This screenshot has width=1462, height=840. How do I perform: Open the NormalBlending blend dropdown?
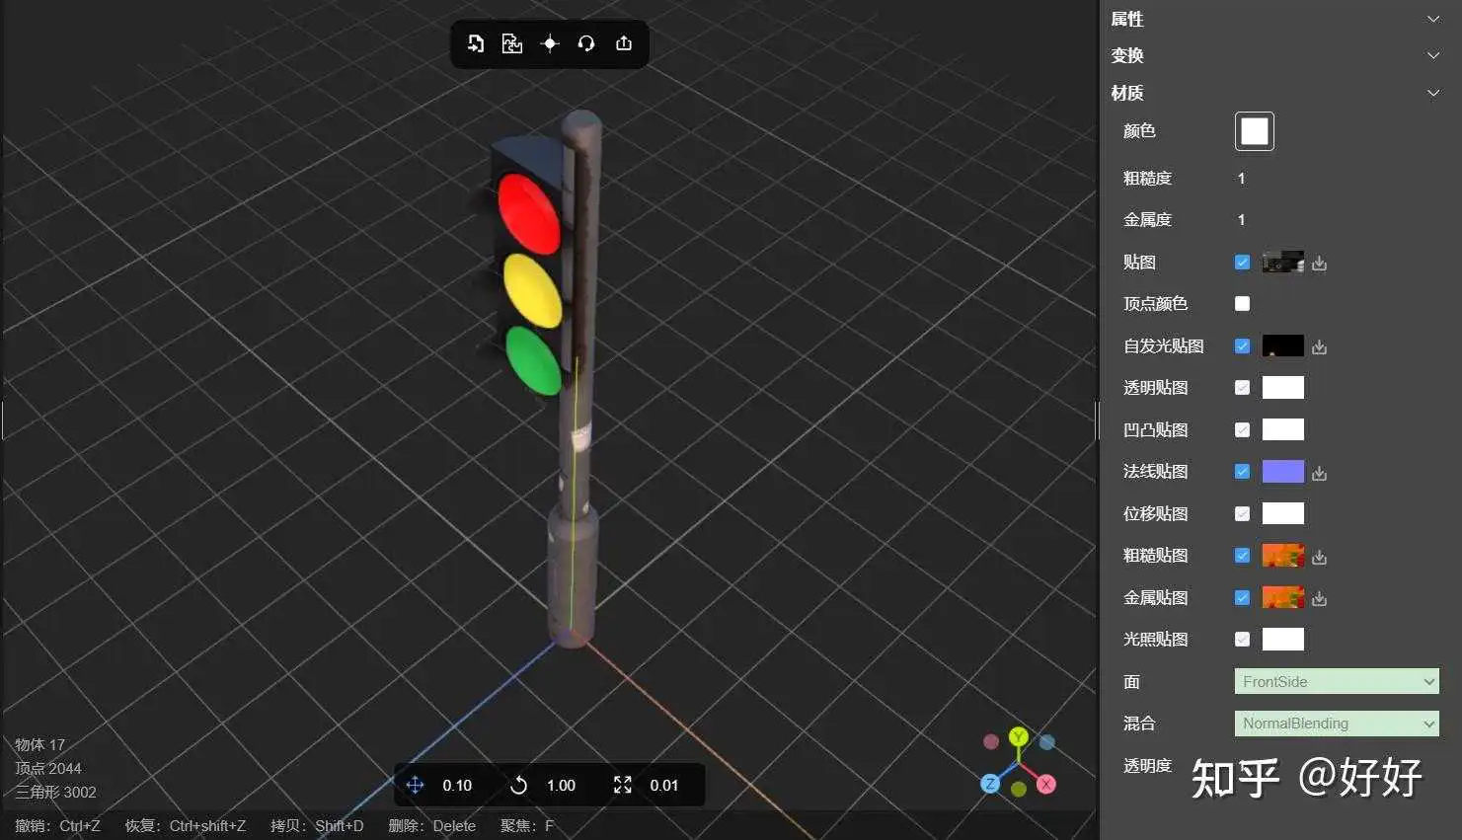click(x=1337, y=724)
